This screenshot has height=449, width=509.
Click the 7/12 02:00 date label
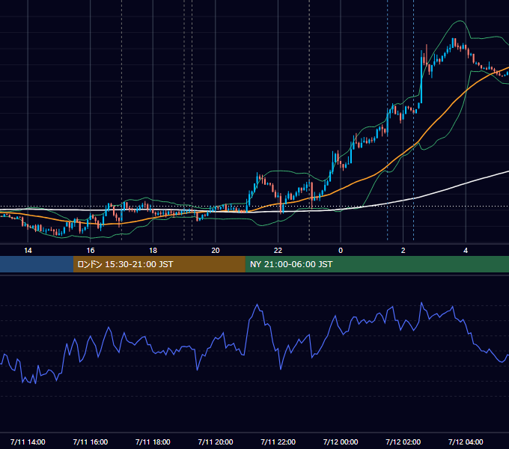(403, 442)
